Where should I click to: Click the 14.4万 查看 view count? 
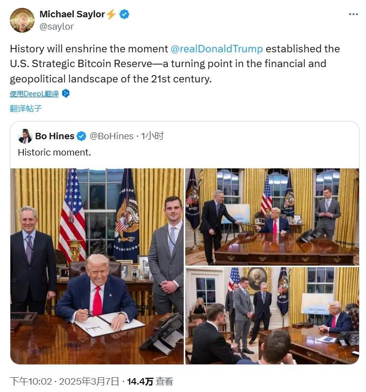(x=150, y=382)
